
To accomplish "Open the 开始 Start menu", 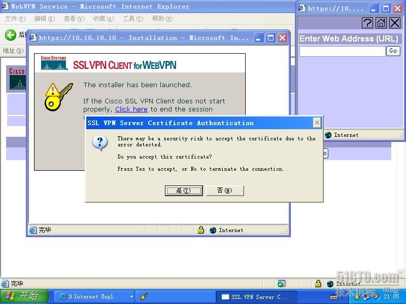I will 24,296.
